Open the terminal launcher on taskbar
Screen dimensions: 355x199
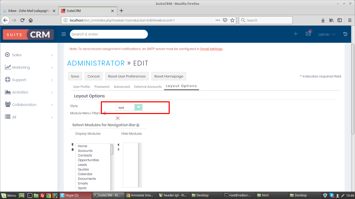tap(30, 195)
